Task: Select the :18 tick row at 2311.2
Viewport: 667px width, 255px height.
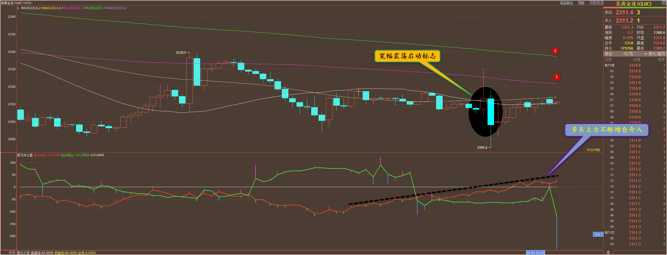Action: 635,186
